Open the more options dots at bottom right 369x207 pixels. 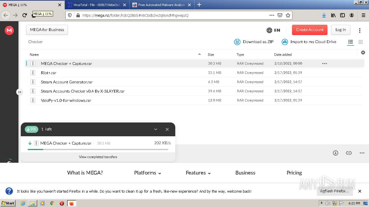coord(362,153)
